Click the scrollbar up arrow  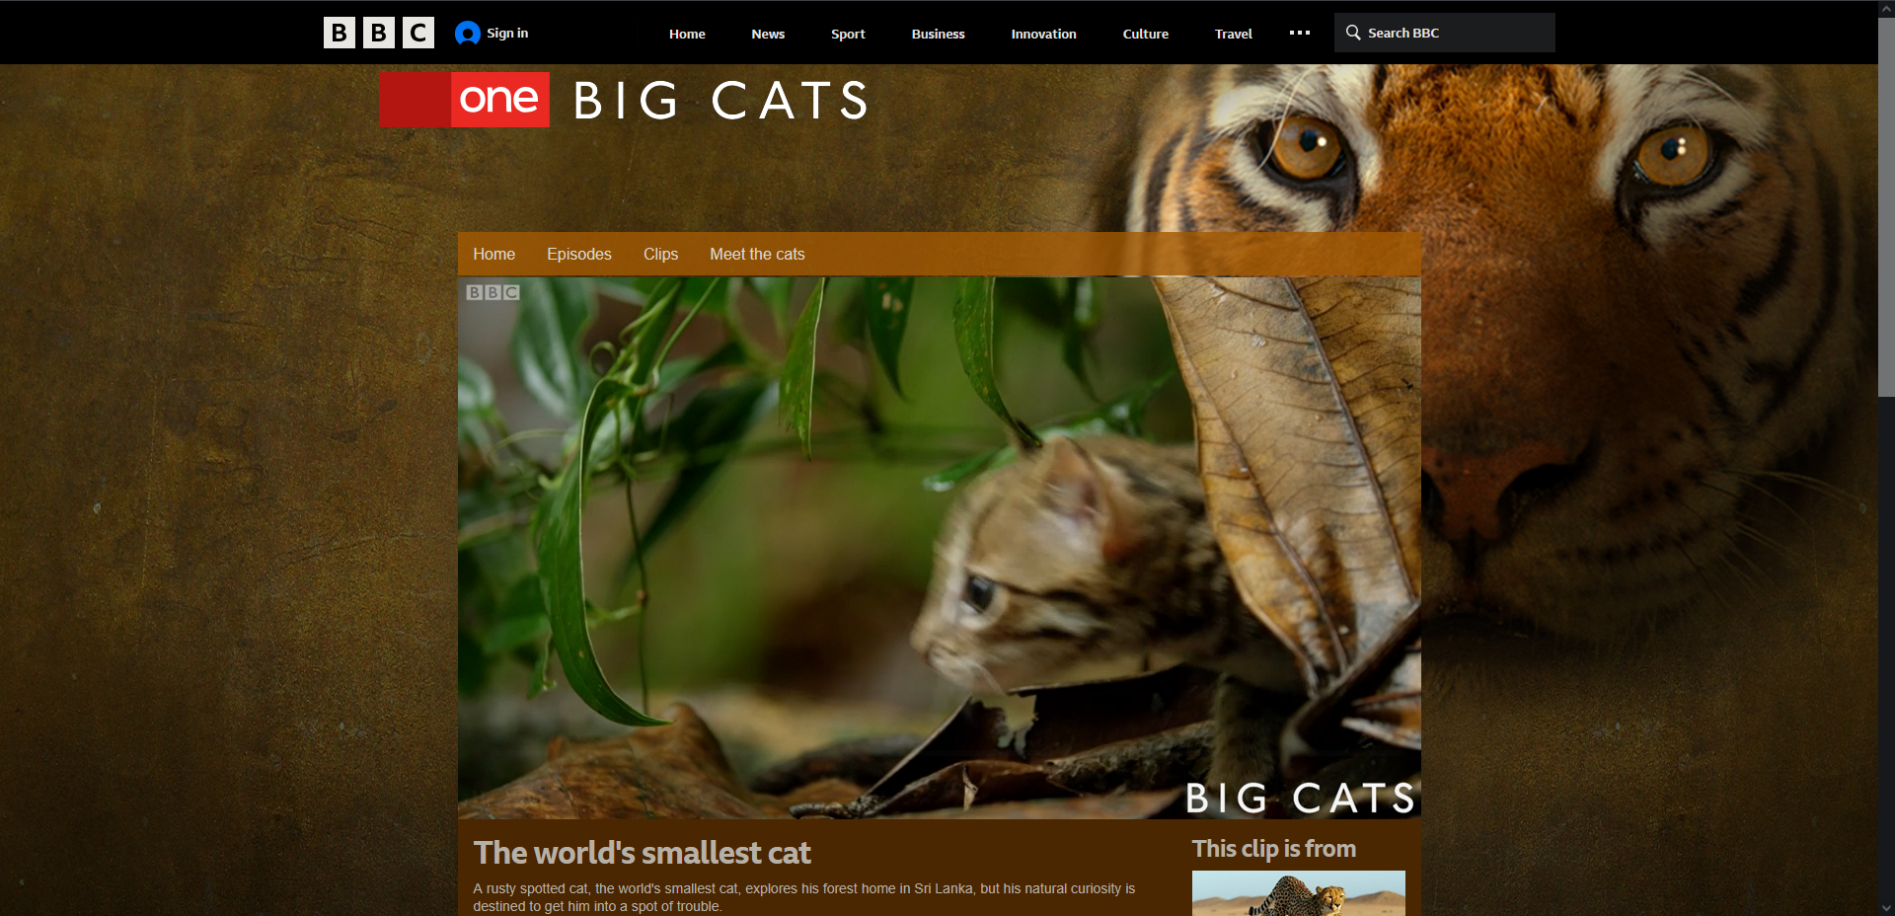click(1886, 8)
